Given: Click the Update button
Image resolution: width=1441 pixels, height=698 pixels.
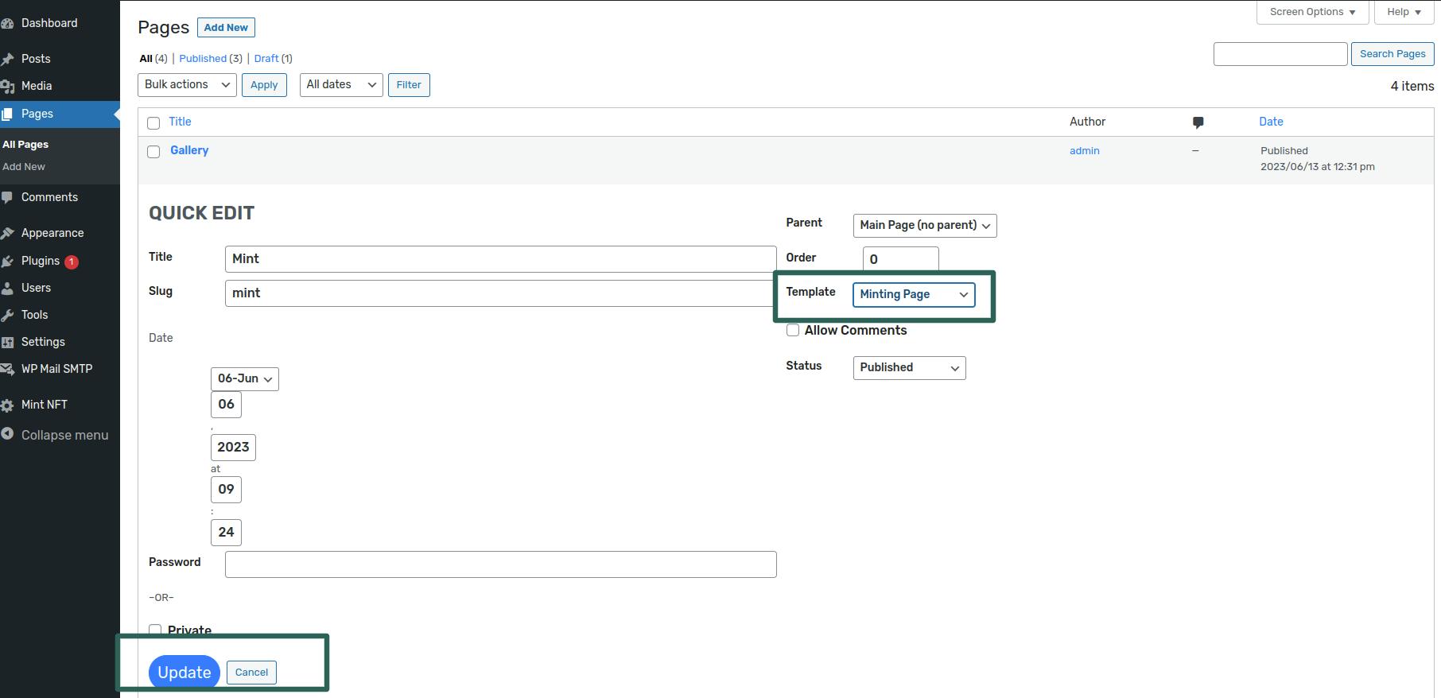Looking at the screenshot, I should pyautogui.click(x=184, y=673).
